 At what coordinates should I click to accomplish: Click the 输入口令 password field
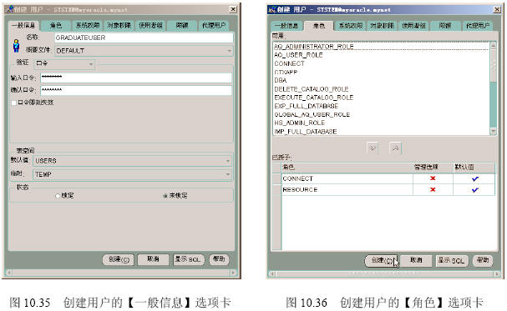pos(136,78)
